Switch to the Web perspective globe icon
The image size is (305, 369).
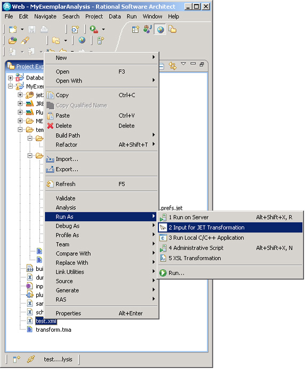click(160, 29)
